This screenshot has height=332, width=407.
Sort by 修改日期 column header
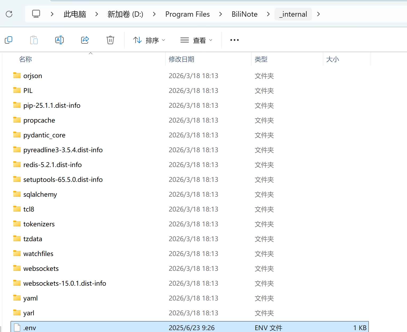coord(181,59)
